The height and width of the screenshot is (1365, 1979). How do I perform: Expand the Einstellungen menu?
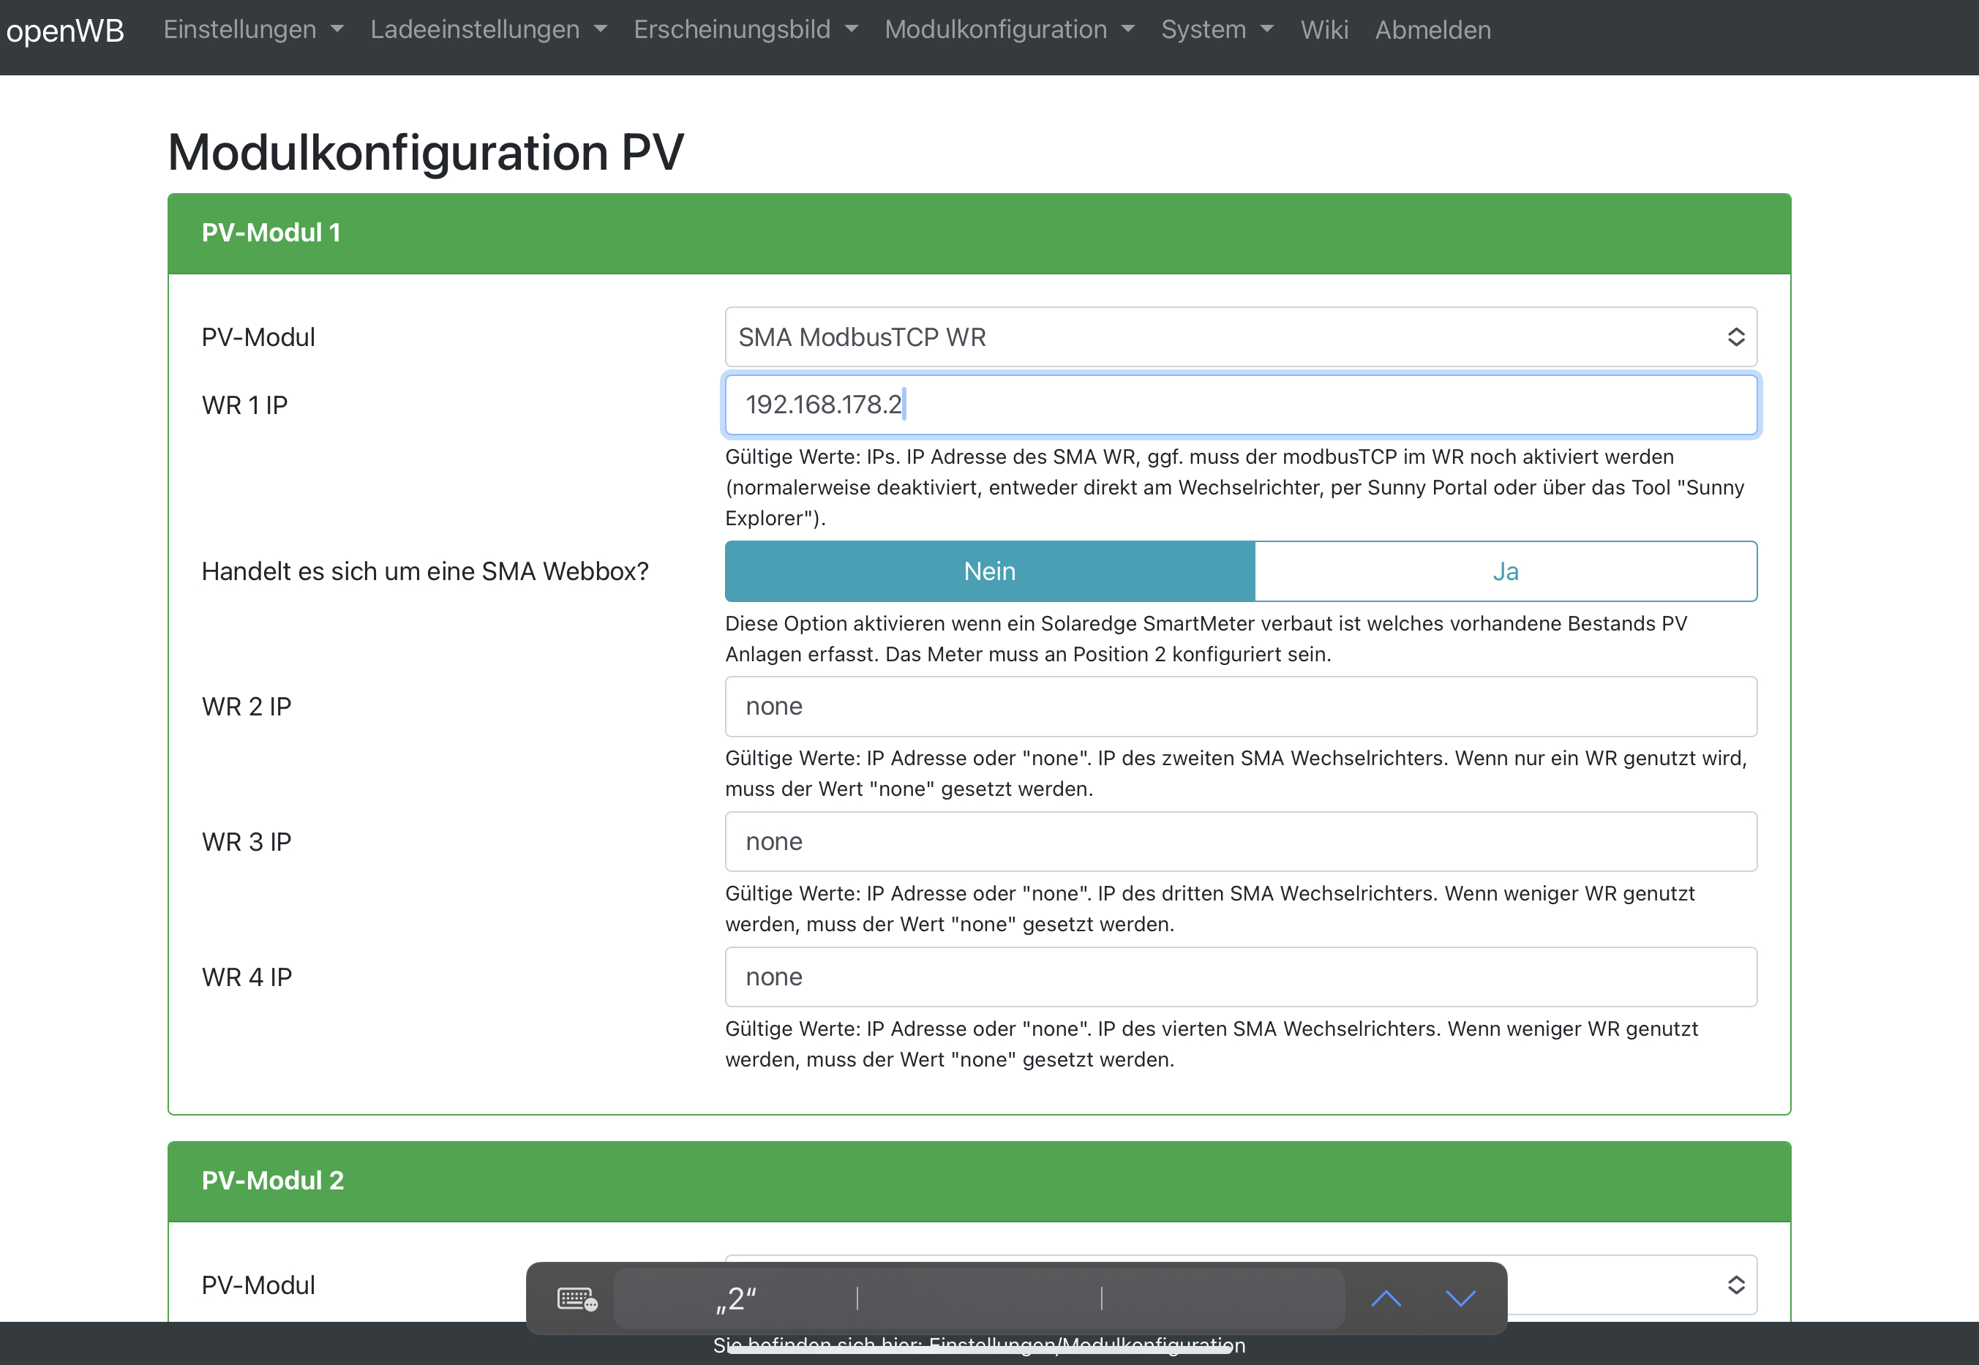[x=253, y=30]
